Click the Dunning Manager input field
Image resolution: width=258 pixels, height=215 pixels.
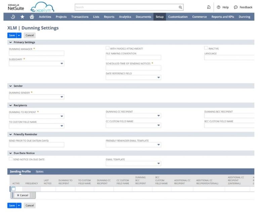coord(36,53)
